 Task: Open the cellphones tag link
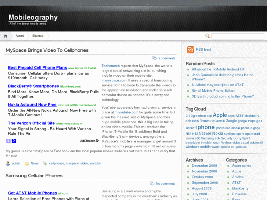(57, 163)
